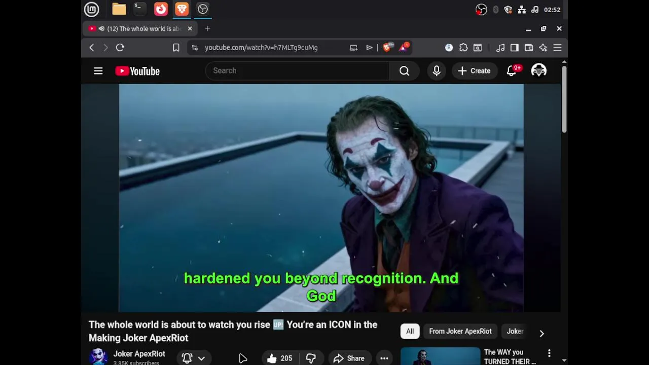Open the Joker ApexRiot channel name link
The height and width of the screenshot is (365, 649).
click(139, 354)
